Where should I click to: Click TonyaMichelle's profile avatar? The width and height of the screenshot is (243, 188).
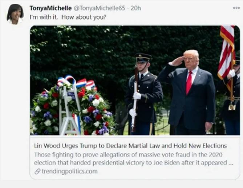point(15,14)
